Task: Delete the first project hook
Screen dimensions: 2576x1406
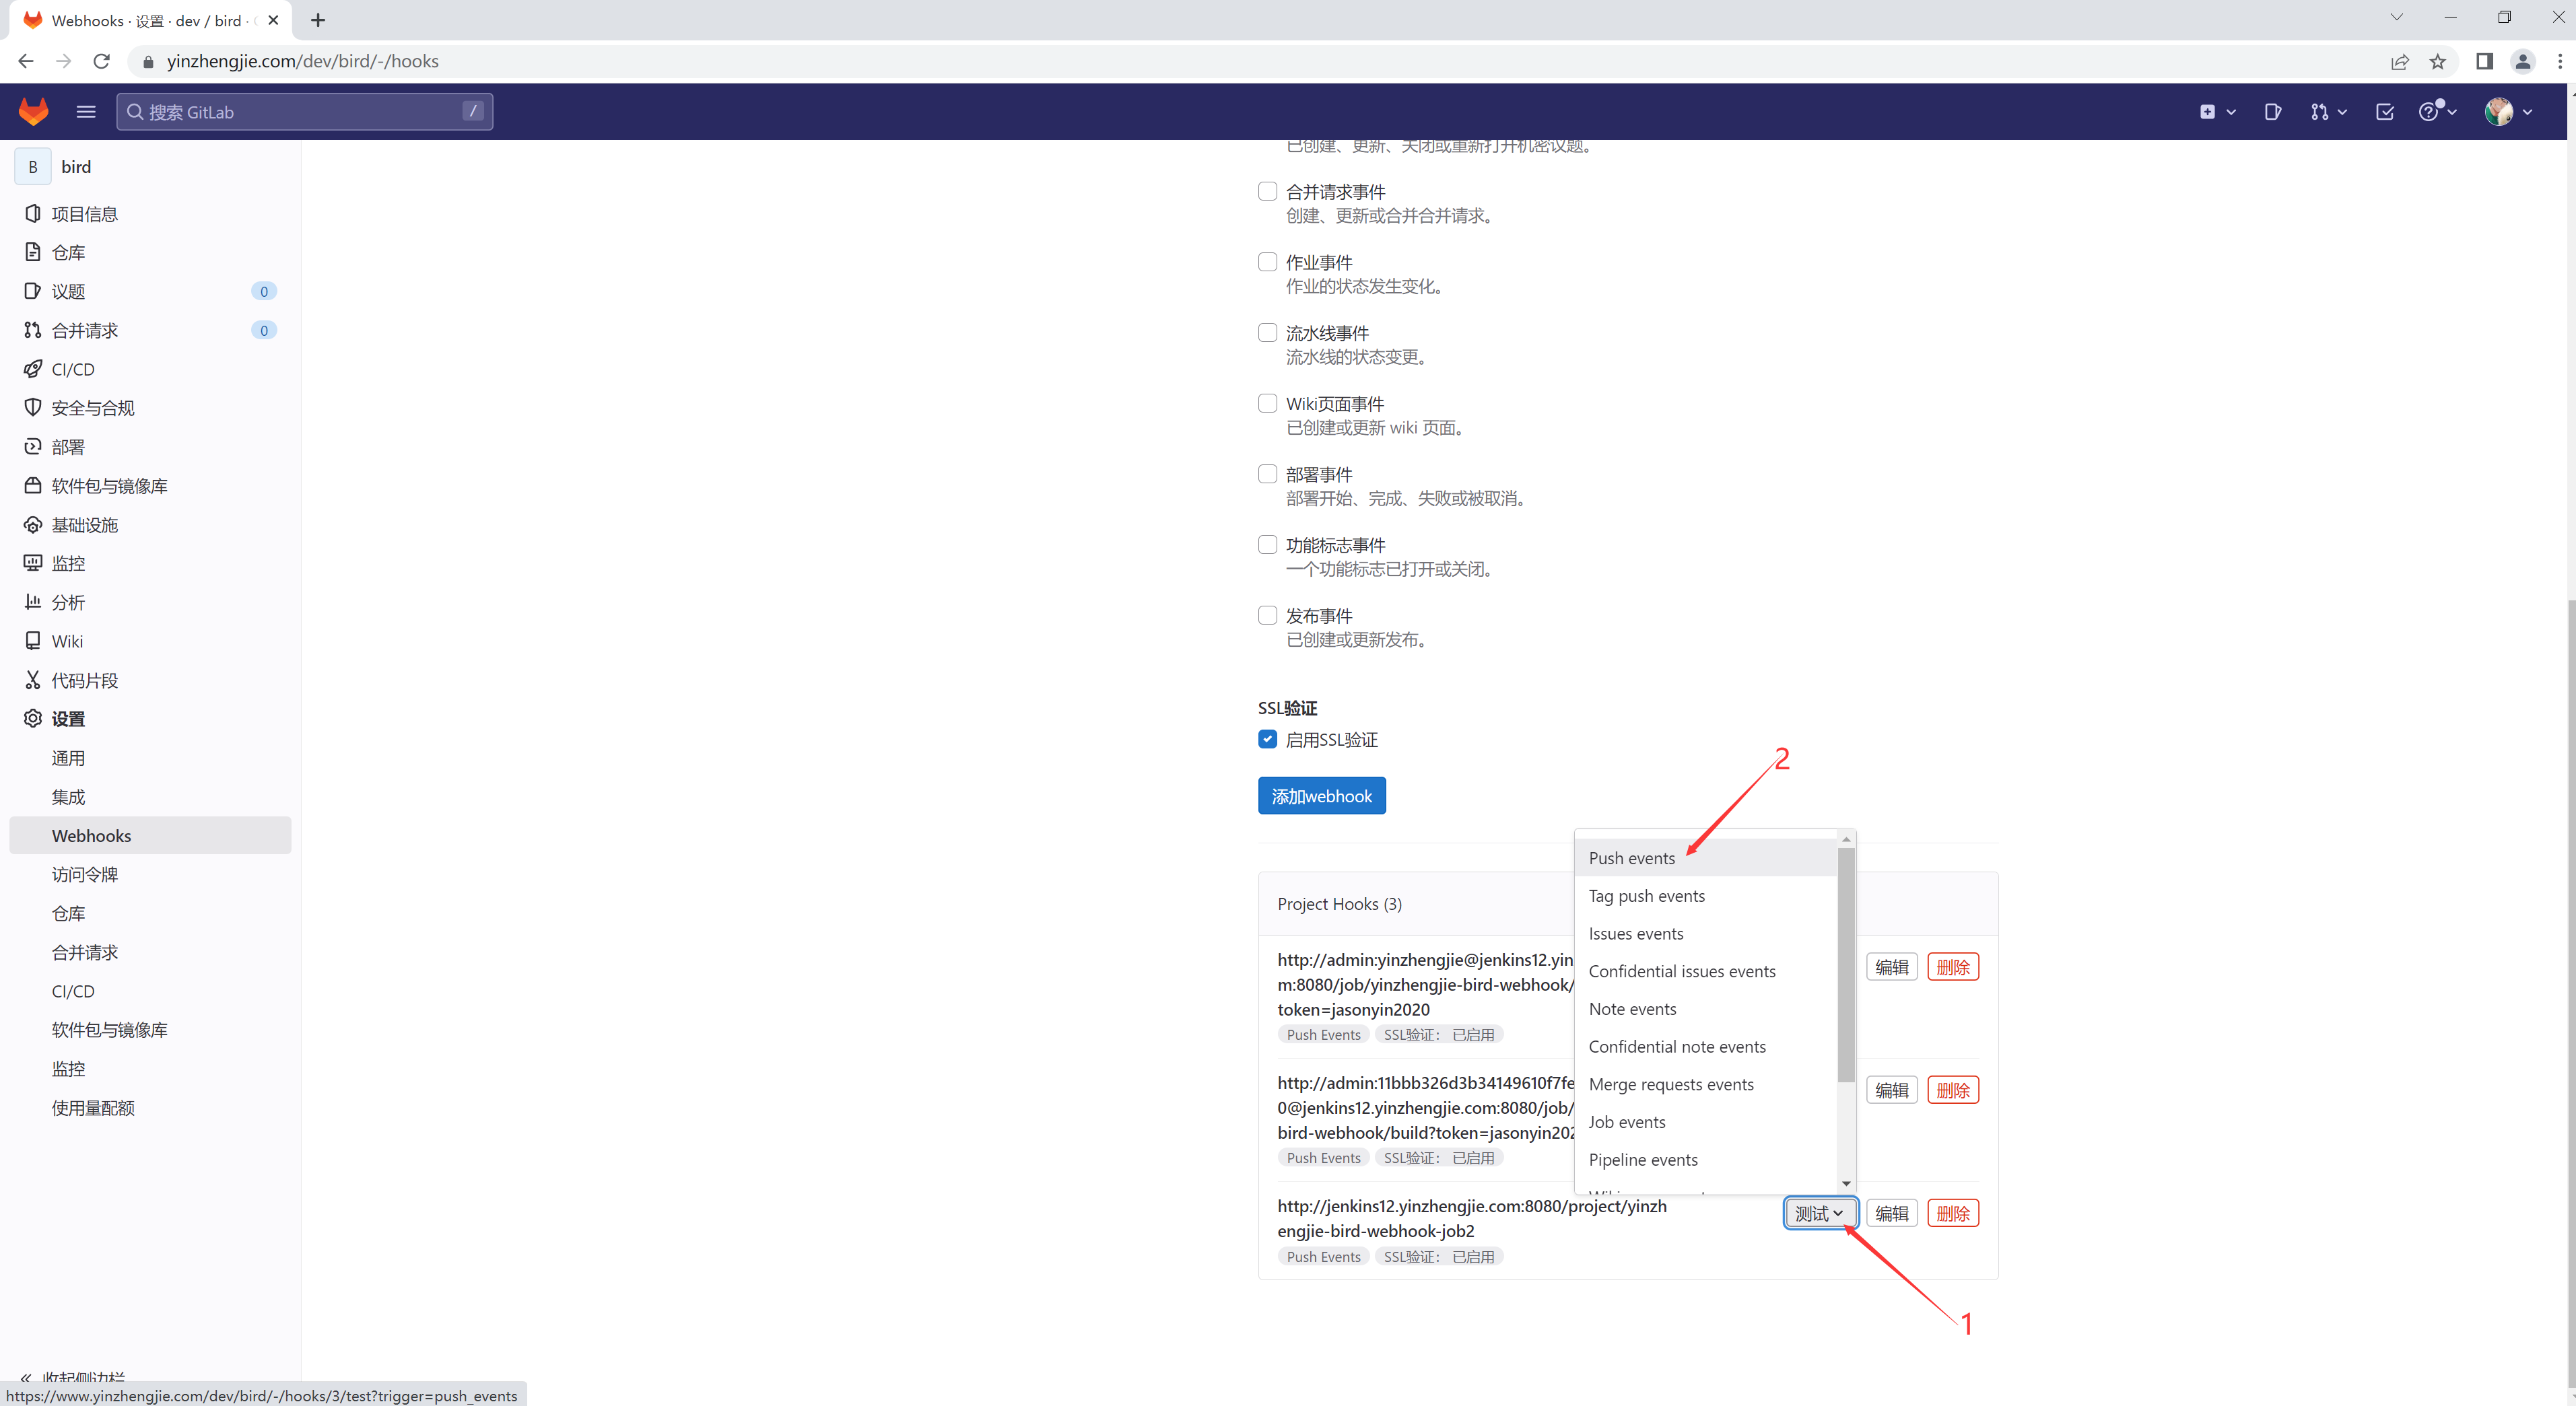Action: (x=1952, y=967)
